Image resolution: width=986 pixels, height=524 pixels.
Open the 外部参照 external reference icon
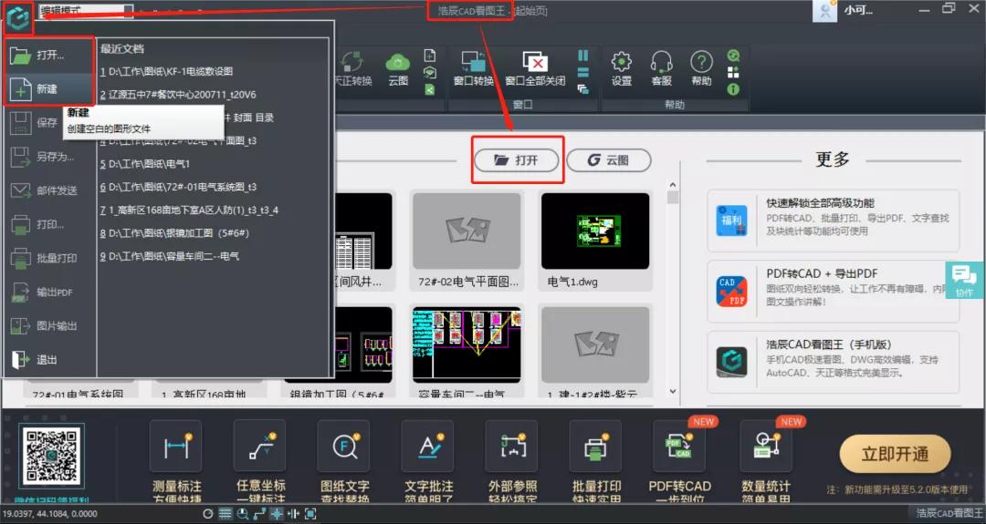[512, 447]
